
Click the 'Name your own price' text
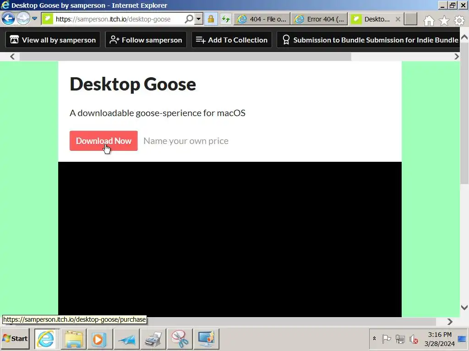[x=186, y=141]
